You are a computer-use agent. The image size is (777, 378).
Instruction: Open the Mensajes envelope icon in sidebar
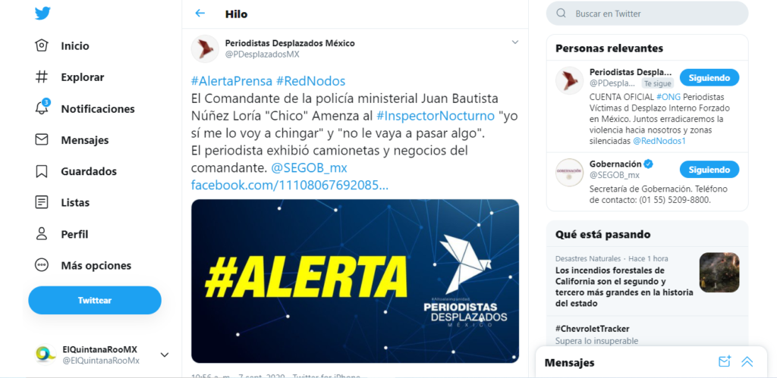coord(42,140)
